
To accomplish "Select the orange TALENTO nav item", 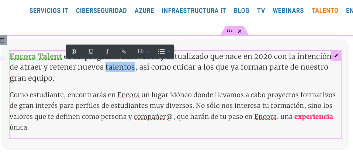I will tap(325, 11).
